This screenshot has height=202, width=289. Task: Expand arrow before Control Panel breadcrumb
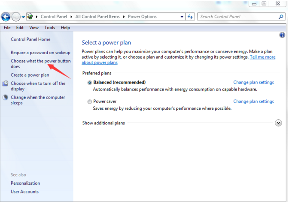tap(37, 17)
